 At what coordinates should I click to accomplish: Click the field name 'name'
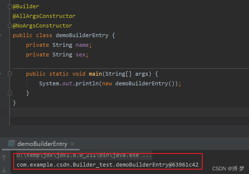(82, 45)
